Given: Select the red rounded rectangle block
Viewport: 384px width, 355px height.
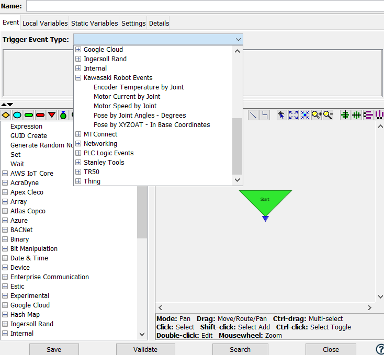Looking at the screenshot, I should [x=40, y=115].
